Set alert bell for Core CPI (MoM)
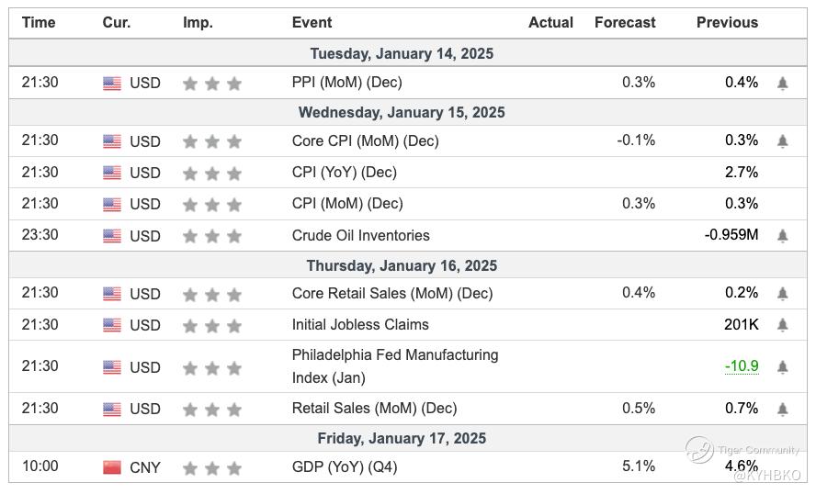This screenshot has width=816, height=494. click(782, 141)
